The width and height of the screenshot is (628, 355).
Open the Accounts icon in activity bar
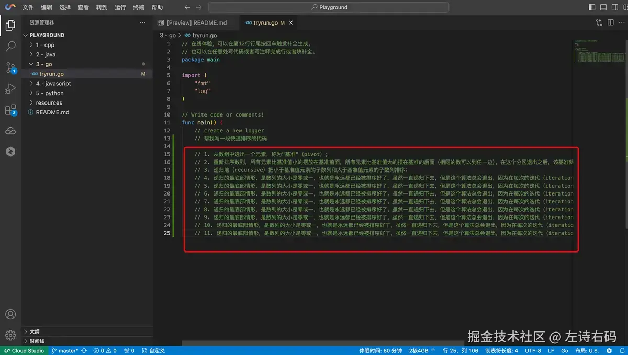[10, 314]
